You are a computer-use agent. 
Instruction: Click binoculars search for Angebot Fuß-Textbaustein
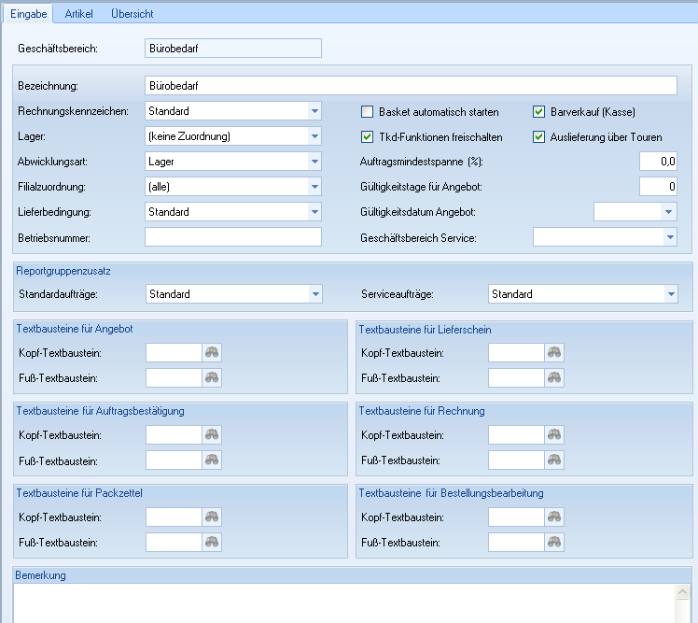pos(213,377)
